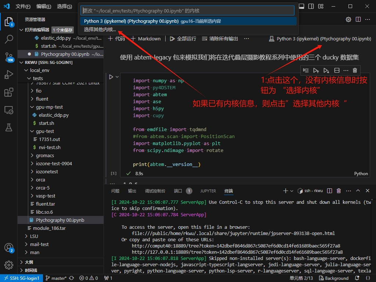This screenshot has height=282, width=376.
Task: Expand fluent folder
Action: (32, 99)
